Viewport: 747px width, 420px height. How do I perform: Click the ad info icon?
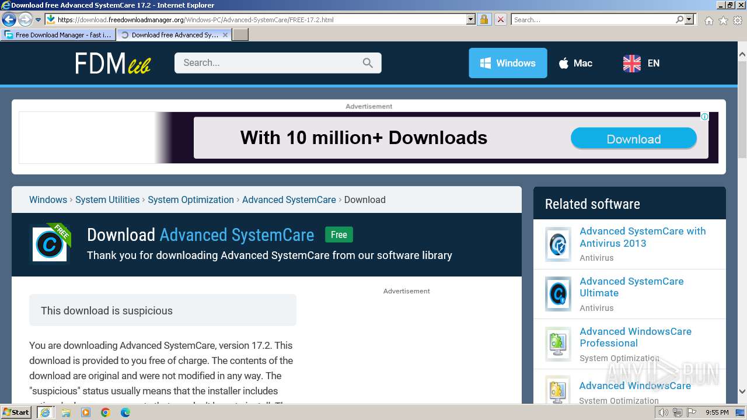pyautogui.click(x=704, y=117)
